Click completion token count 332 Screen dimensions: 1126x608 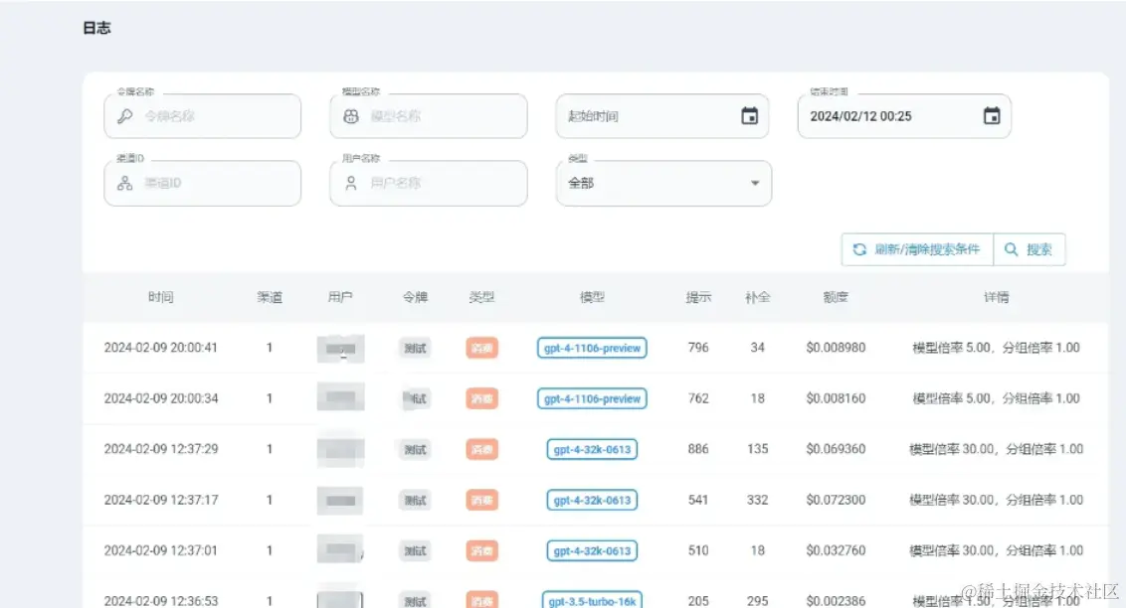(758, 501)
